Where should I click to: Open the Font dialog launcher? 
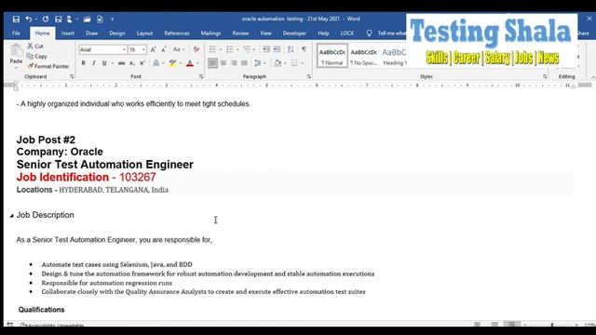pyautogui.click(x=201, y=76)
